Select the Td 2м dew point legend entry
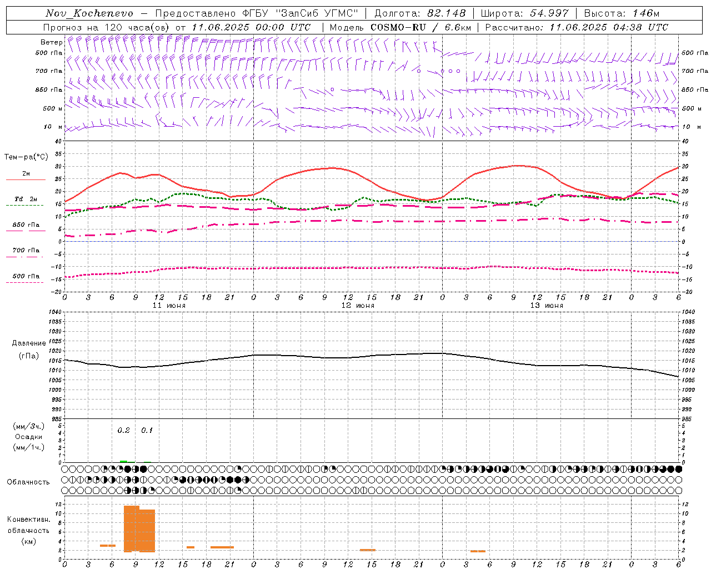 coord(26,202)
